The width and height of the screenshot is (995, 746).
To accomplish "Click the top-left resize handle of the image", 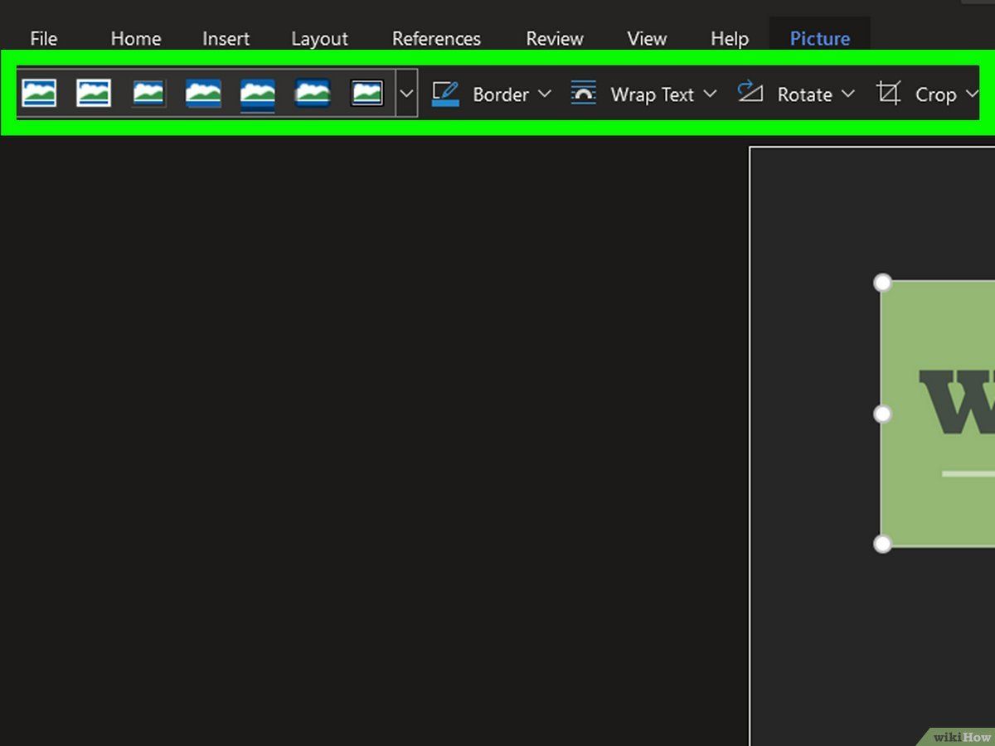I will coord(883,283).
